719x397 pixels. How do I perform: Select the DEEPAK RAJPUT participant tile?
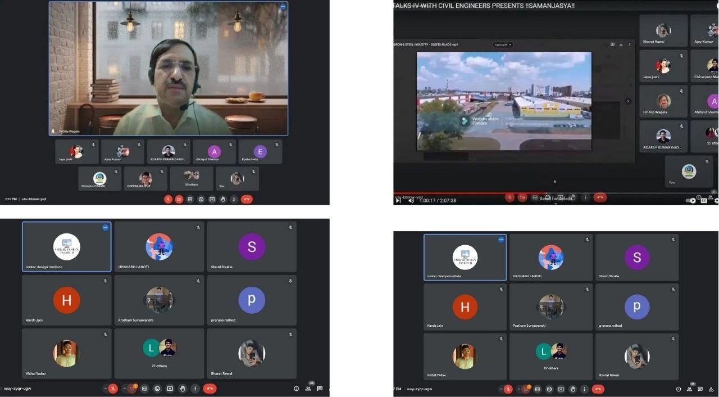click(x=145, y=178)
